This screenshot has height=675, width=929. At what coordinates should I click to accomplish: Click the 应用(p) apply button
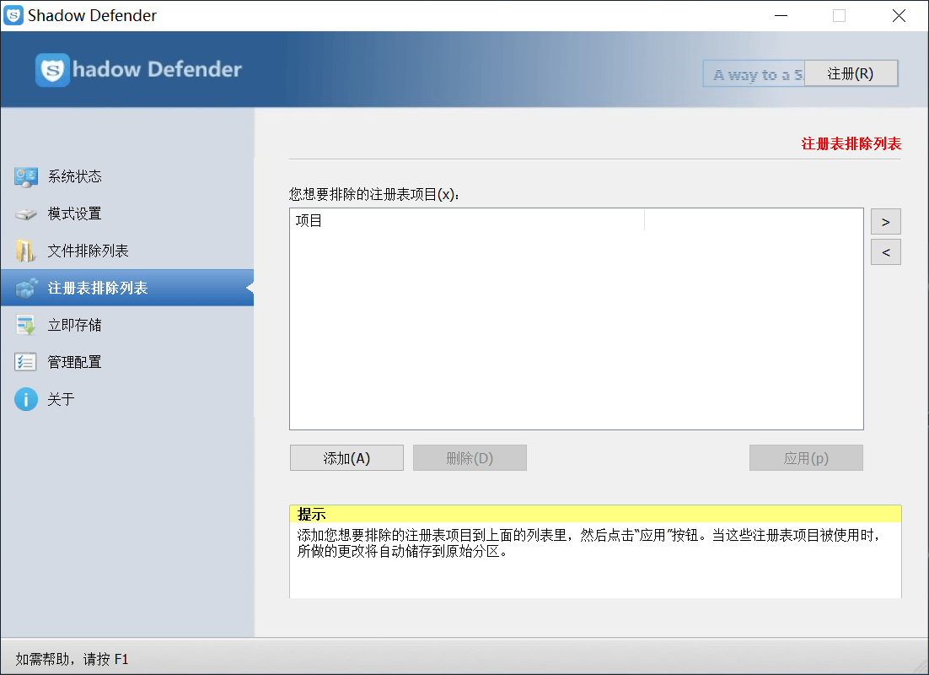click(806, 458)
